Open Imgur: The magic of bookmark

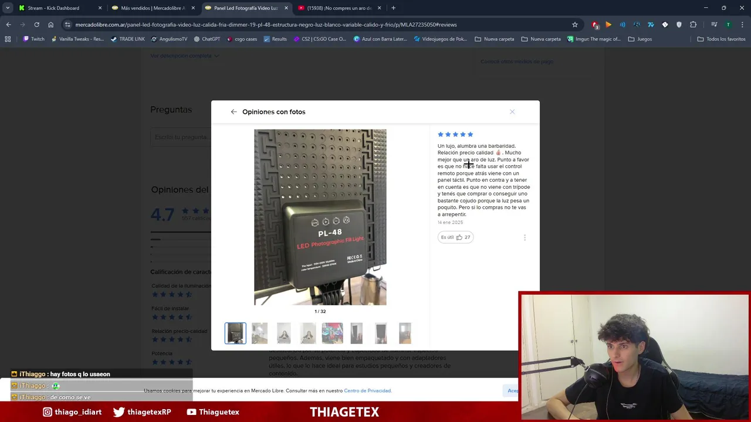click(x=594, y=39)
